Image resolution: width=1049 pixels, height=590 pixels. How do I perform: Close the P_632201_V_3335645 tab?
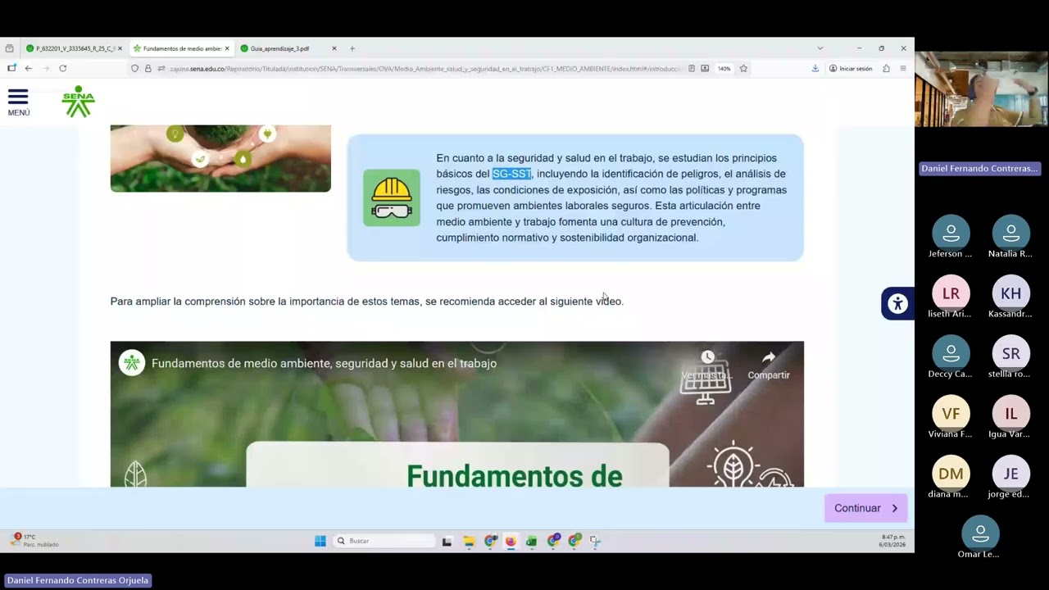[120, 48]
